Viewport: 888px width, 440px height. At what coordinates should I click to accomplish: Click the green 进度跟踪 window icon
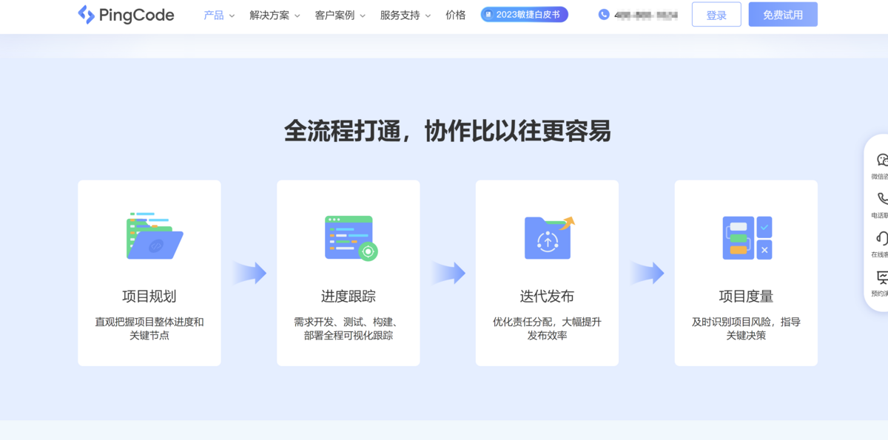[349, 235]
